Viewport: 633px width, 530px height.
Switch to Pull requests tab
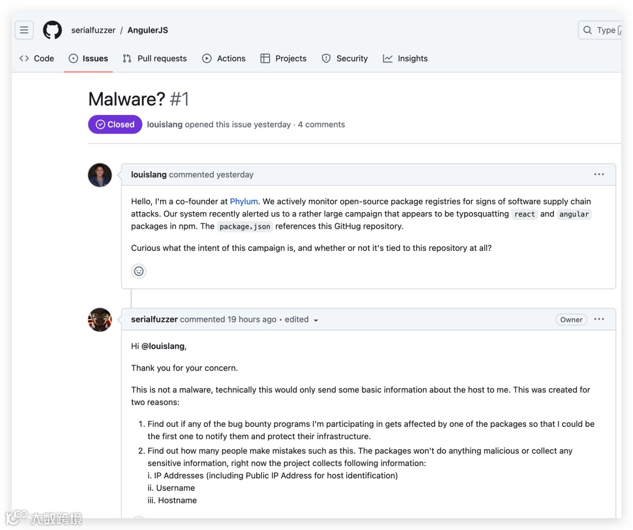155,59
